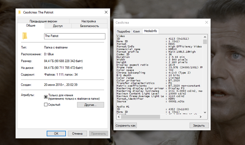Go to 'Безопасность' tab
The image size is (245, 145).
tap(89, 26)
